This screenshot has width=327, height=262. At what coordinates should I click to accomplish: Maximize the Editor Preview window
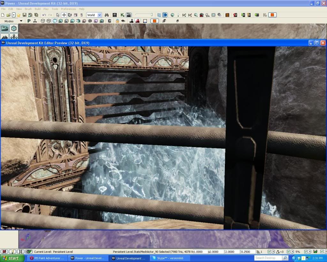[x=317, y=43]
